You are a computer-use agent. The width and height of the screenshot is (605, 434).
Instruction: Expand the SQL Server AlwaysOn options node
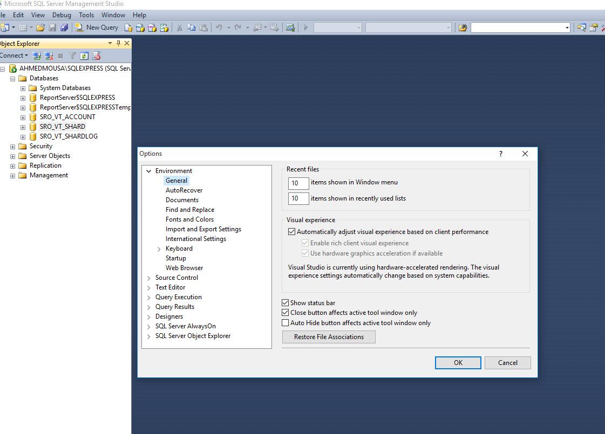coord(149,327)
